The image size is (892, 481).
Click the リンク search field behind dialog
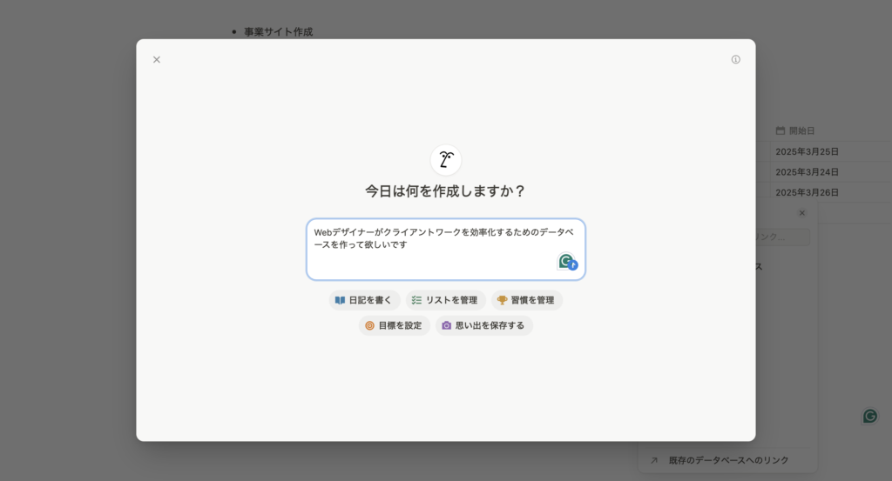coord(782,237)
